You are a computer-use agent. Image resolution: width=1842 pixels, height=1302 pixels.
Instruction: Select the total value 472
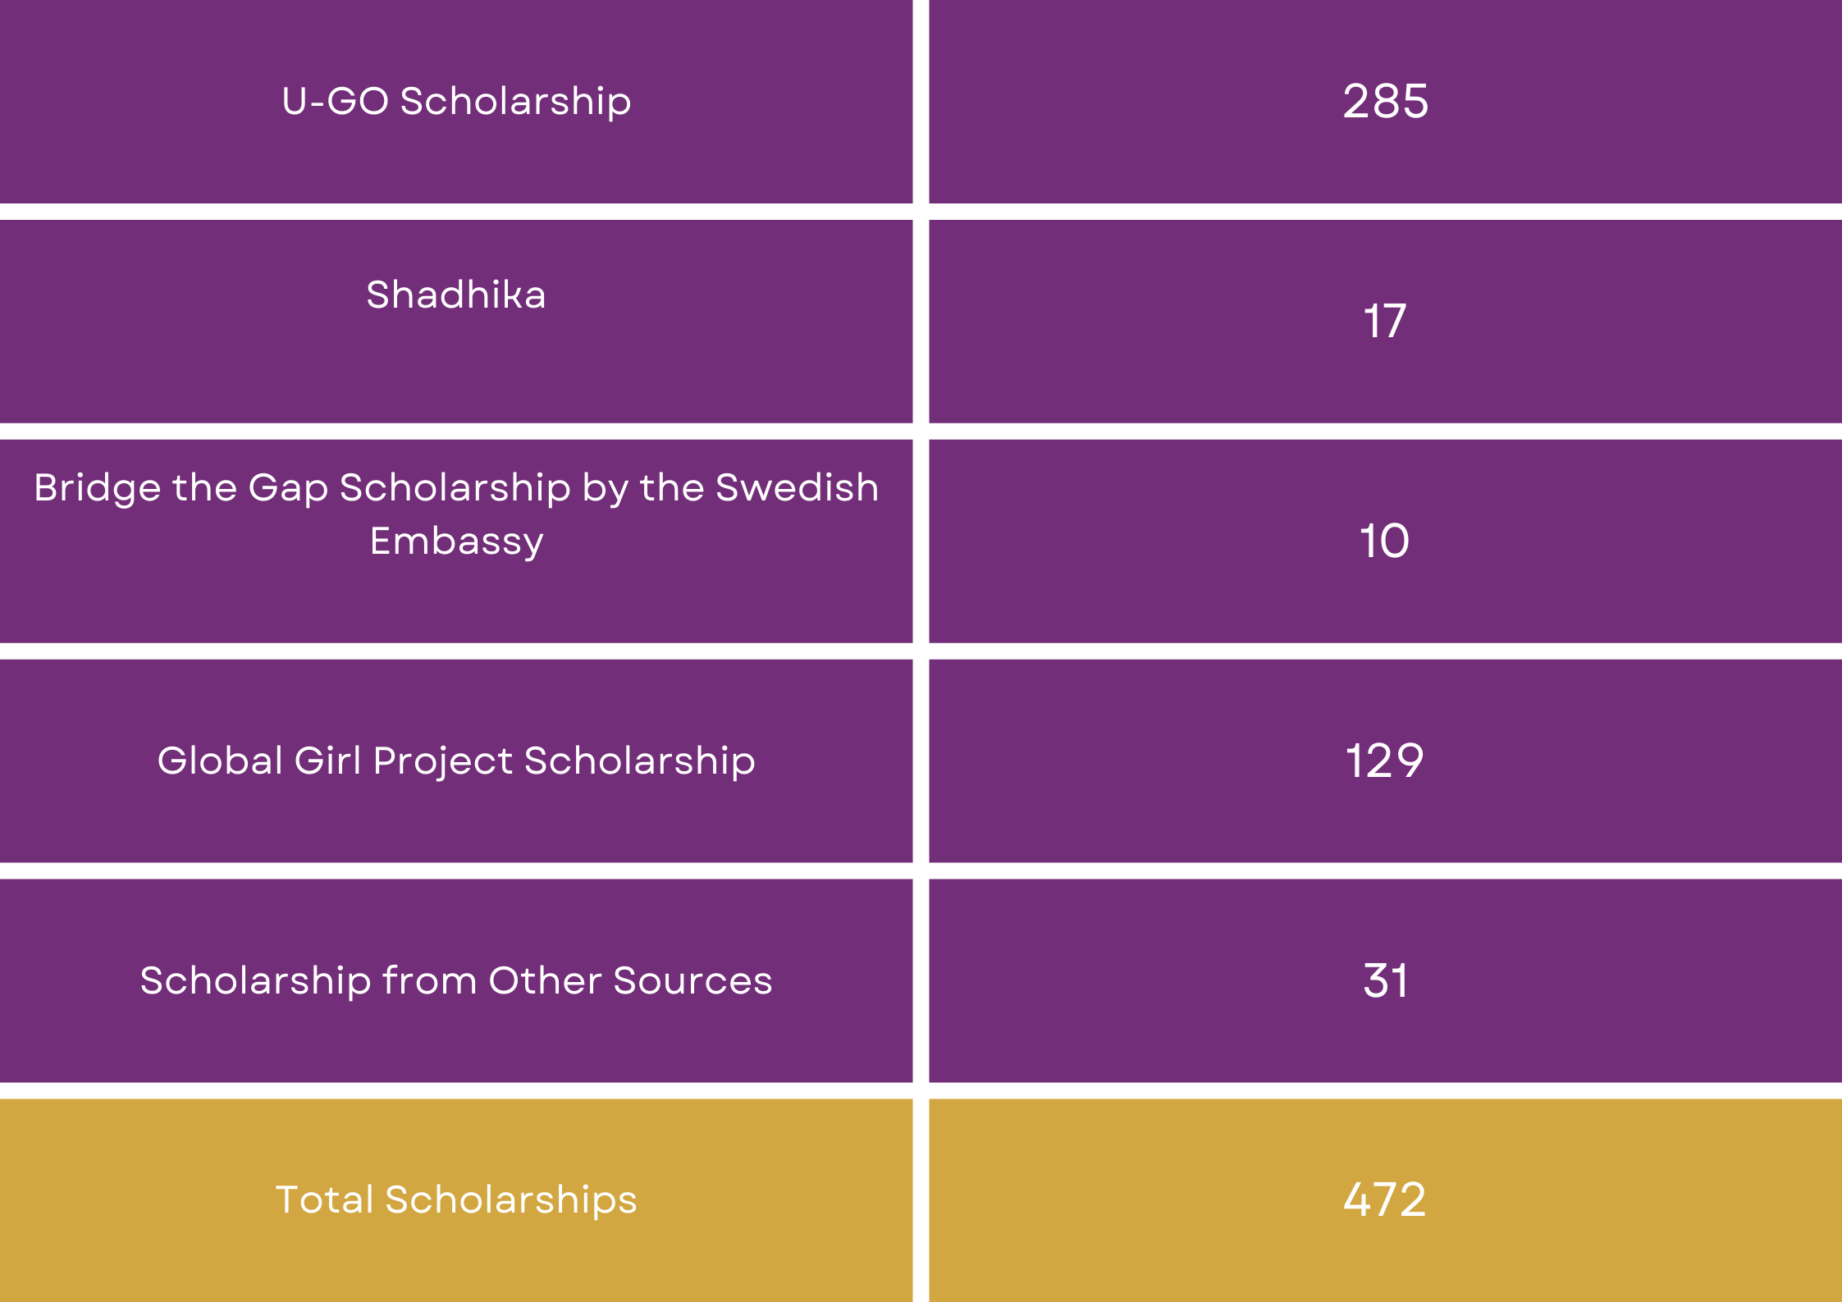[1385, 1199]
